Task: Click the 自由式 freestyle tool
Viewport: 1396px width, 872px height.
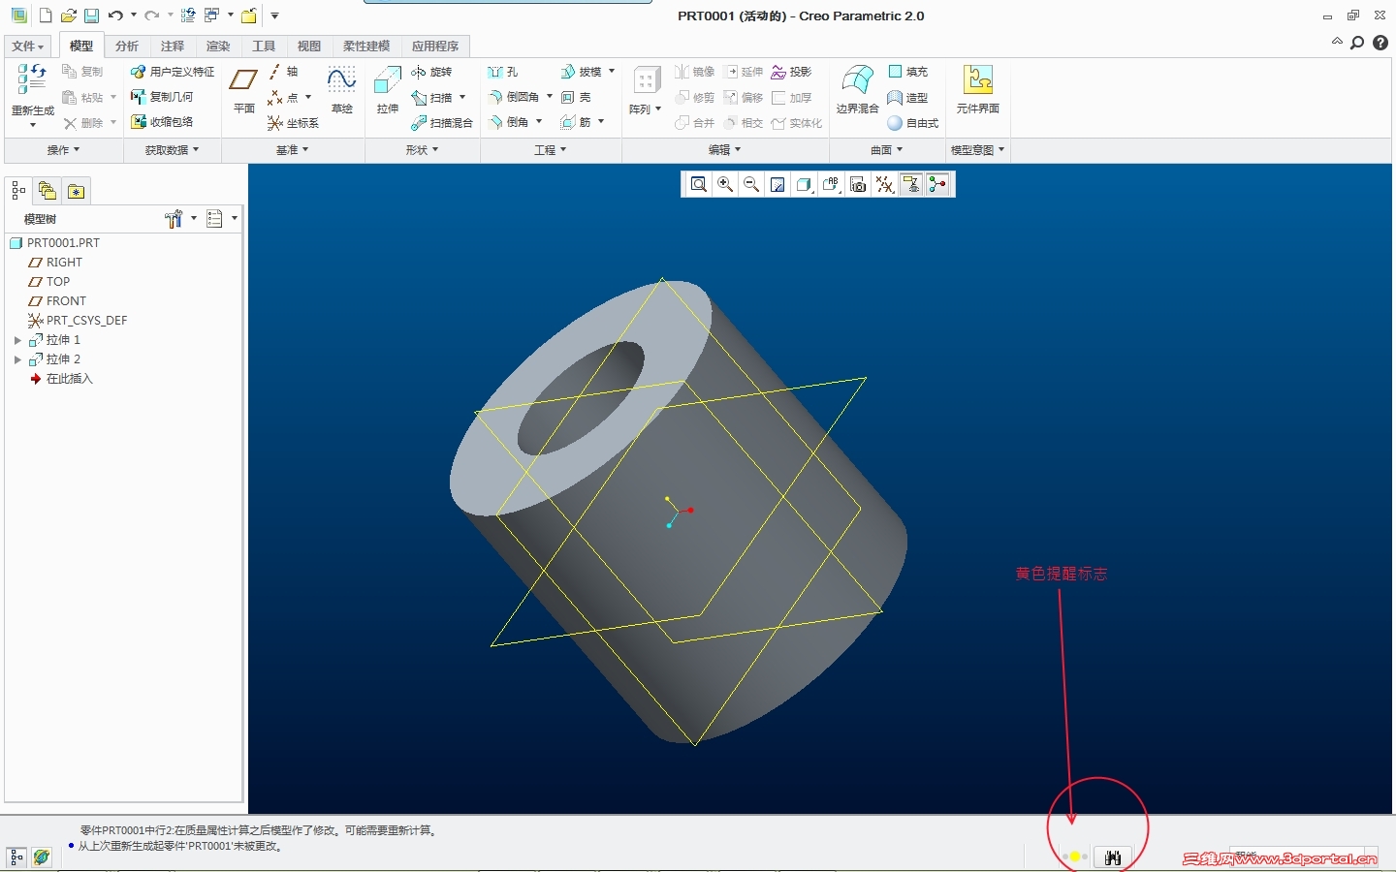Action: 913,123
